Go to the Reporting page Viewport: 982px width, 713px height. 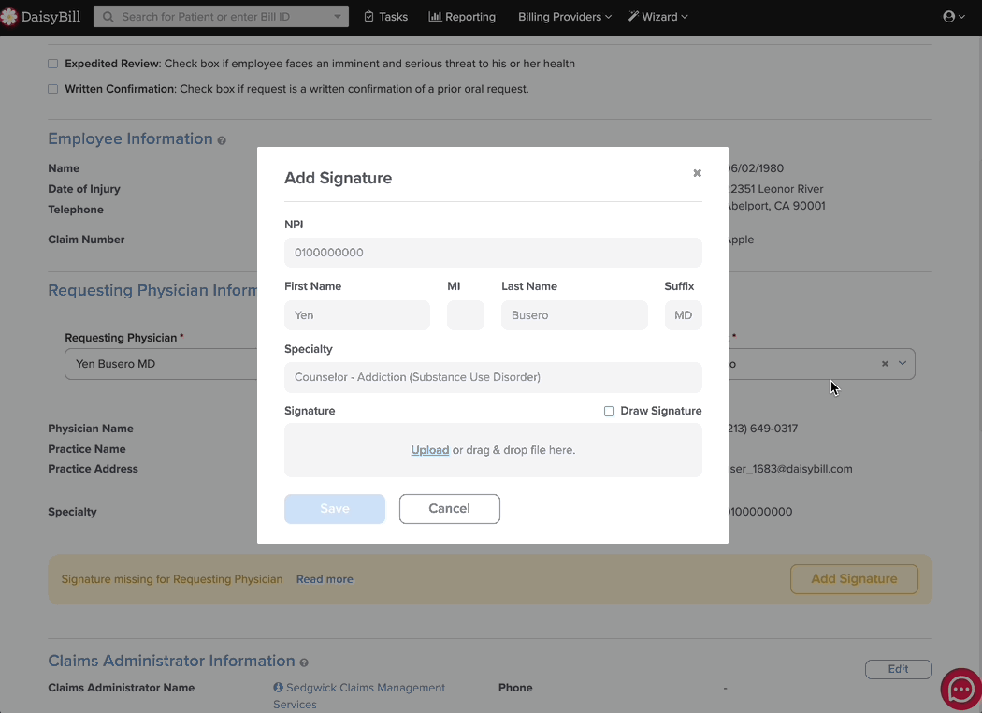coord(462,17)
